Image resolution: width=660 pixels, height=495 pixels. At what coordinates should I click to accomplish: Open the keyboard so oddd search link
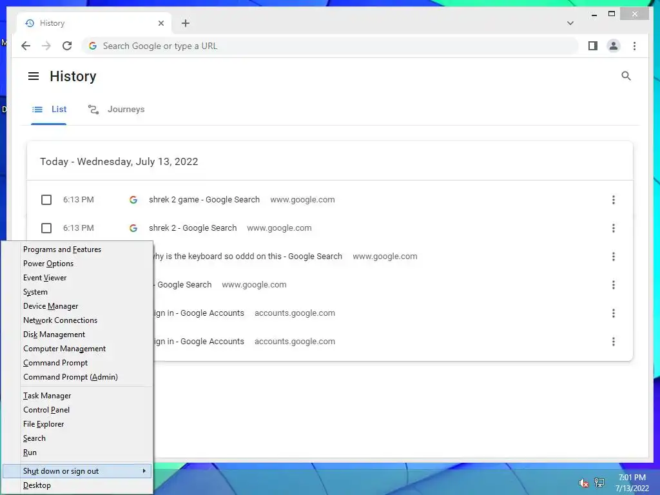pyautogui.click(x=248, y=257)
